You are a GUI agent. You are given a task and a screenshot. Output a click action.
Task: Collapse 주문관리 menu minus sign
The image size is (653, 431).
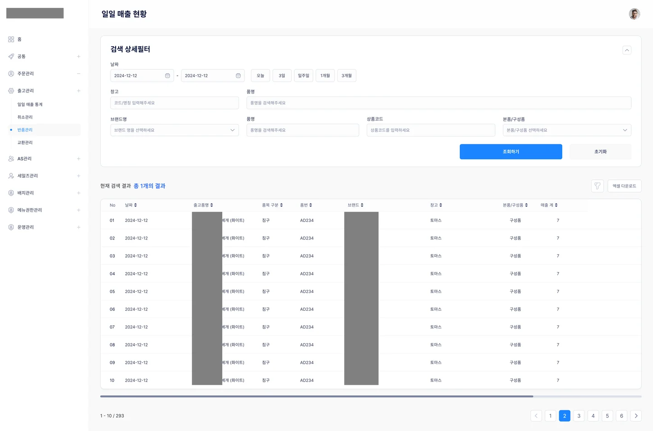coord(78,73)
